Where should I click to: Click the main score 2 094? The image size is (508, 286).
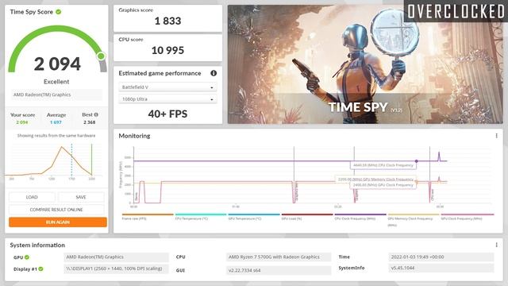57,64
